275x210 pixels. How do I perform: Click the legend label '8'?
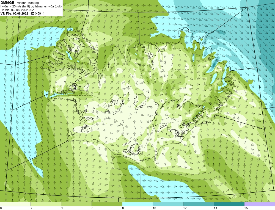pyautogui.click(x=123, y=208)
